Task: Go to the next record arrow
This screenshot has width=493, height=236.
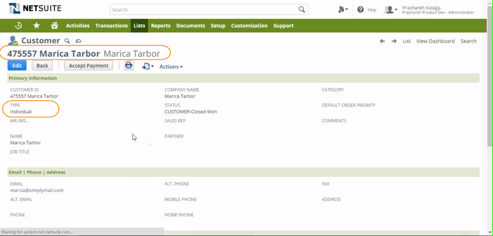Action: pyautogui.click(x=394, y=41)
